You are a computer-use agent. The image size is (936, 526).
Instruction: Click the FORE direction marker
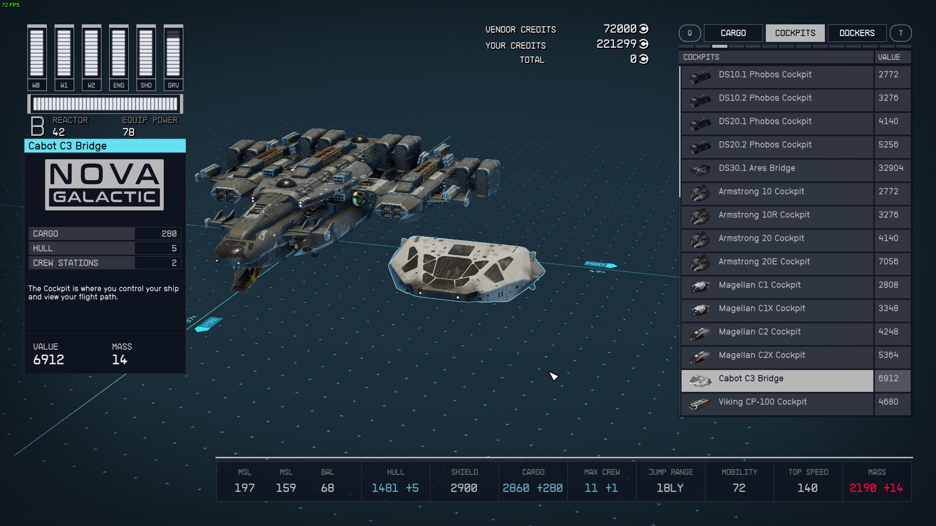click(209, 324)
